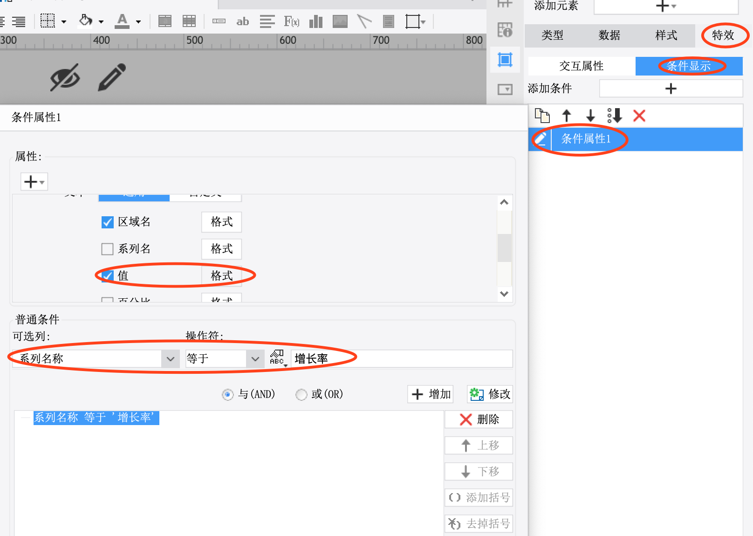Click the edit pencil icon beside 条件属性1

point(540,139)
